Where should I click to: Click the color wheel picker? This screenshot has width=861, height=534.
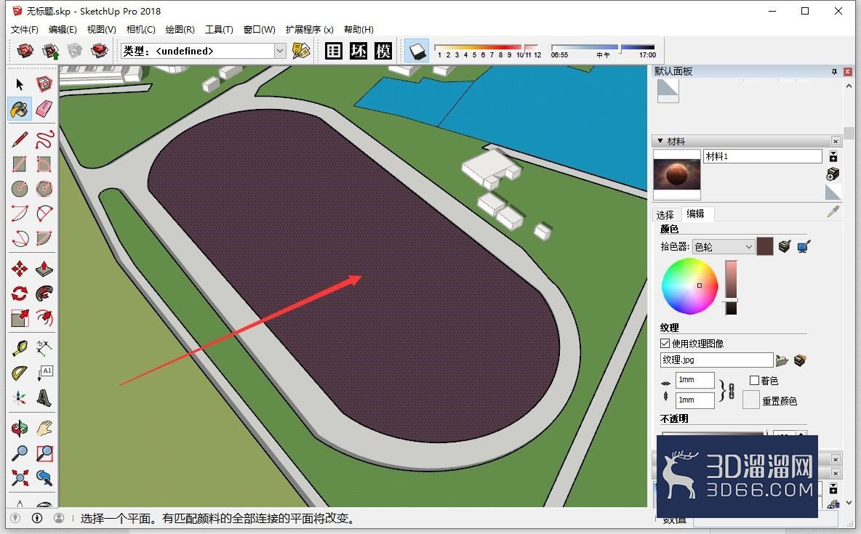689,286
